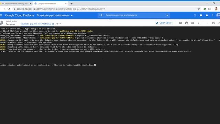Screen dimensions: 220x124
Task: Click the Web Preview icon in Cloud Shell
Action: (x=192, y=23)
